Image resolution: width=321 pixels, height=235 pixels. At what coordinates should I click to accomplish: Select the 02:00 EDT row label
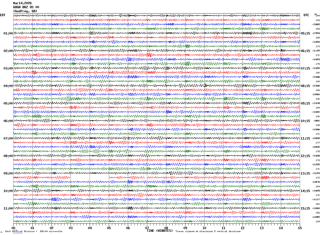(8, 51)
